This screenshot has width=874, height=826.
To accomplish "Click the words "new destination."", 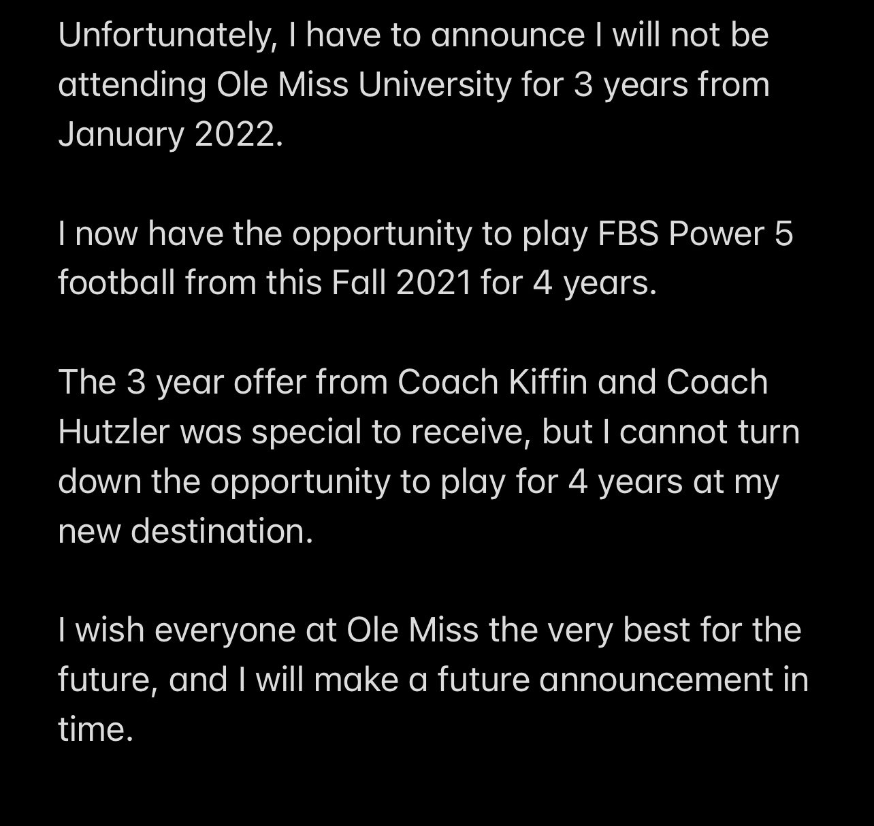I will [186, 531].
